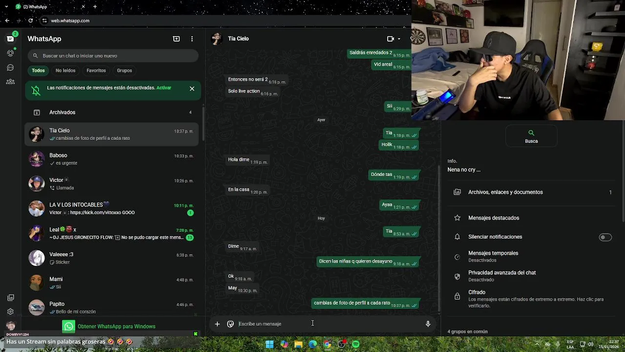Open the Valeeee :3 chat

113,258
